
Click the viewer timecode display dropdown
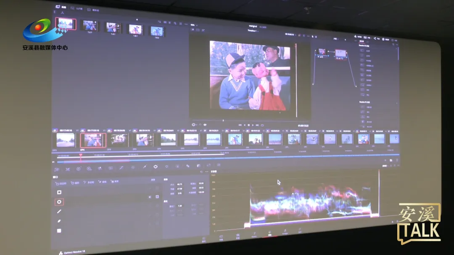pyautogui.click(x=290, y=34)
